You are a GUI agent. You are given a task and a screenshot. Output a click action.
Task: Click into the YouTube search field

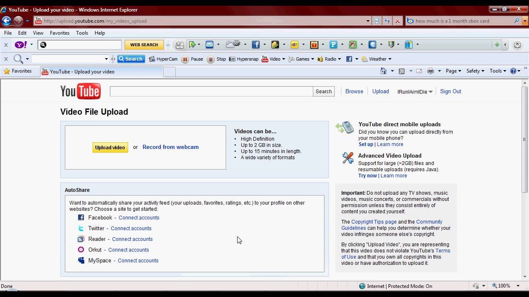click(x=211, y=92)
